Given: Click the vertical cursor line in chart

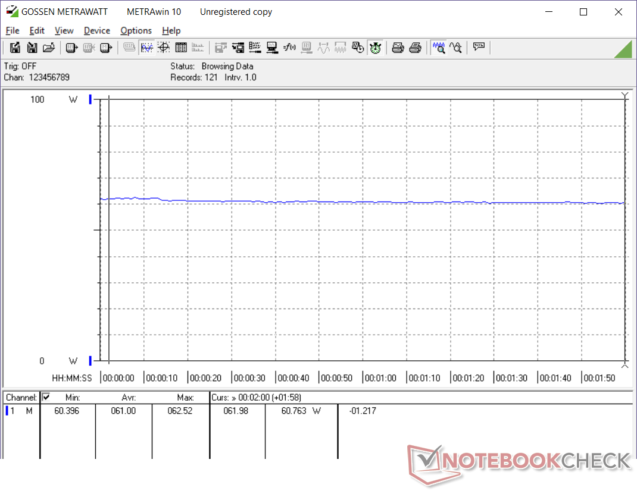Looking at the screenshot, I should (109, 229).
